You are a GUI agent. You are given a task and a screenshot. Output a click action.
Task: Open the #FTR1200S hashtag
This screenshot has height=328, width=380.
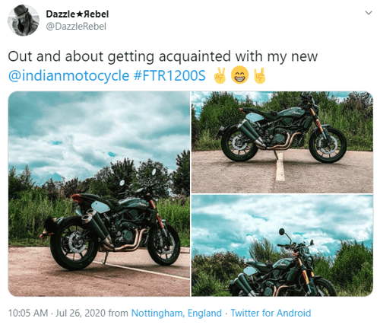tap(169, 75)
